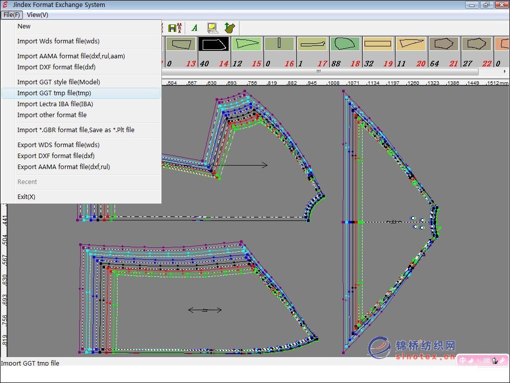Select Export DXF format file(dxf)

click(x=56, y=156)
